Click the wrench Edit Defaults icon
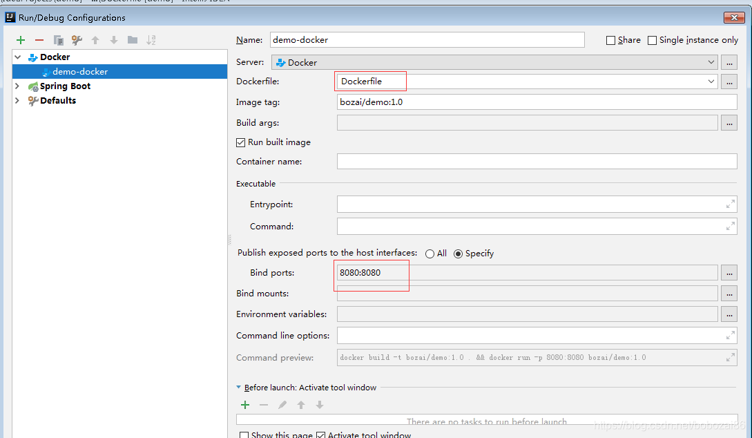 tap(77, 40)
